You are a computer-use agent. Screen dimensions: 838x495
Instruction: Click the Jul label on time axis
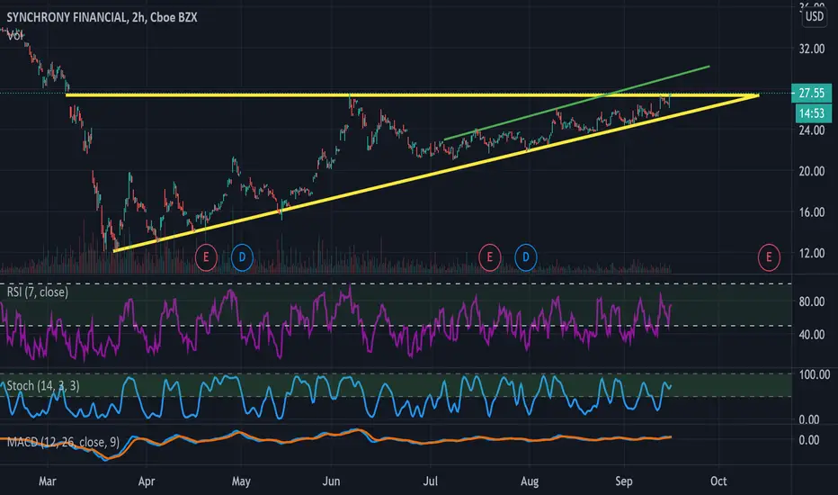pyautogui.click(x=430, y=481)
